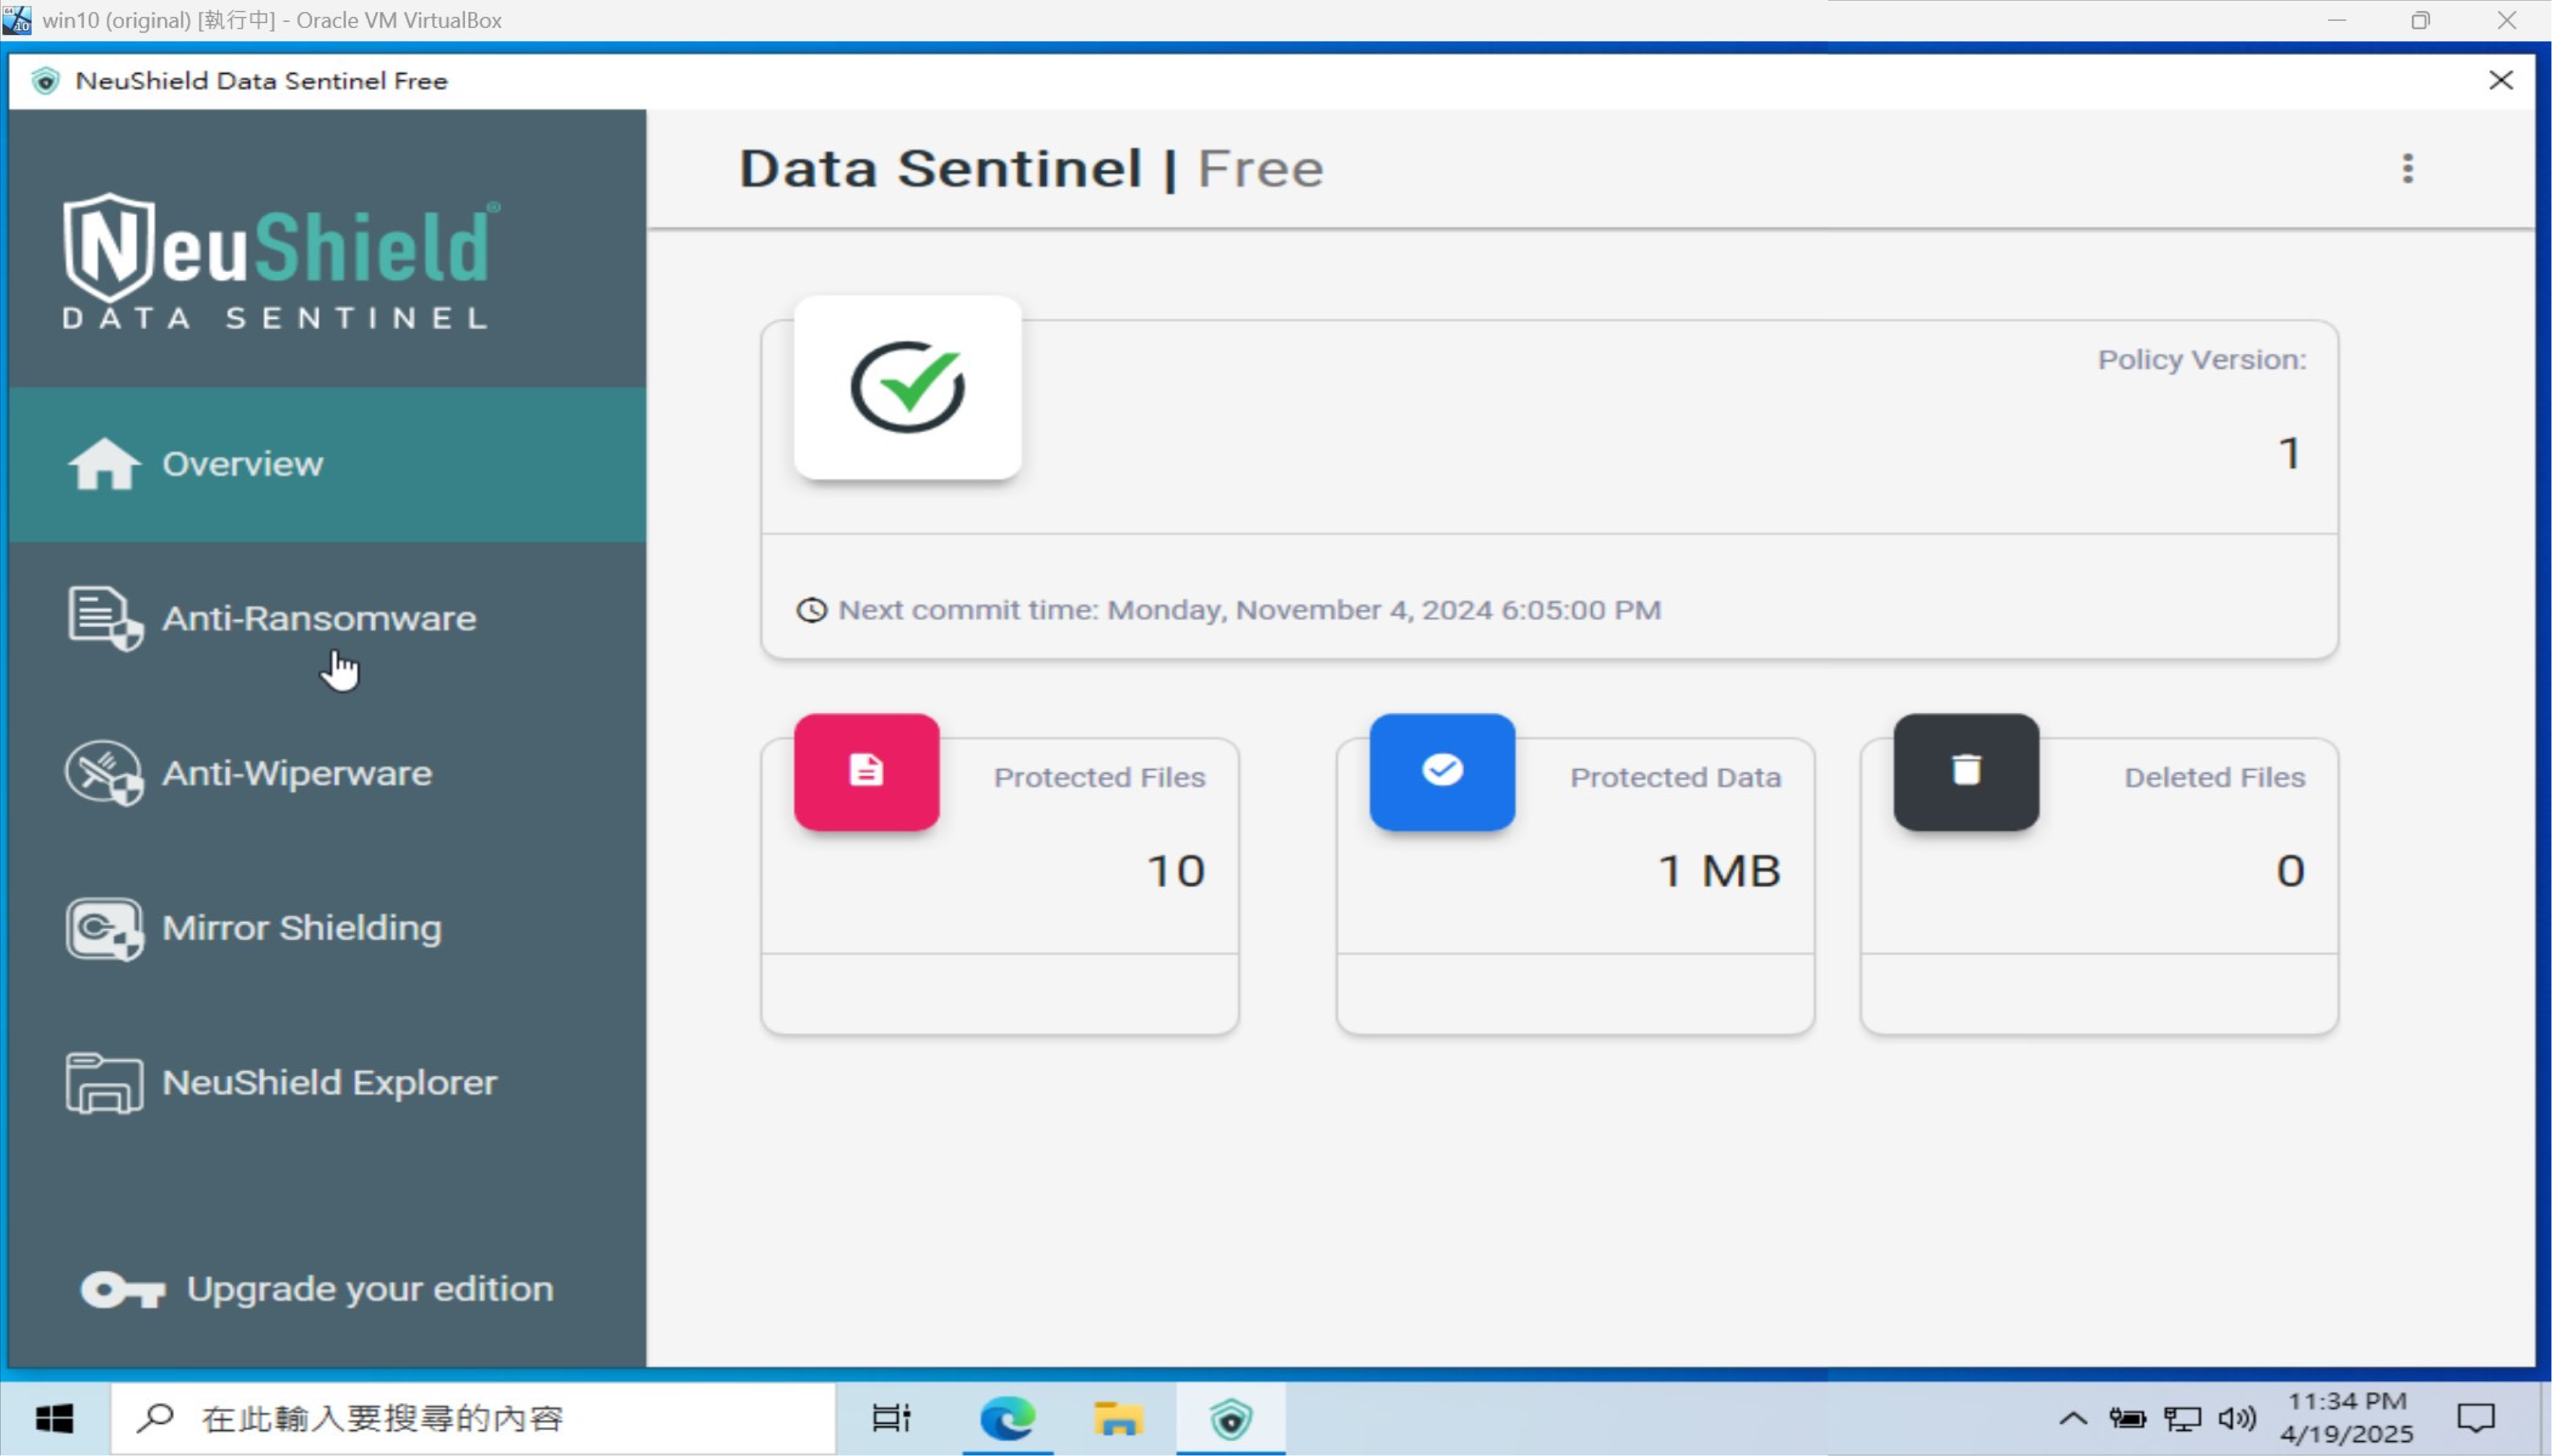Click the Next commit time clock icon
The height and width of the screenshot is (1456, 2552).
[812, 610]
